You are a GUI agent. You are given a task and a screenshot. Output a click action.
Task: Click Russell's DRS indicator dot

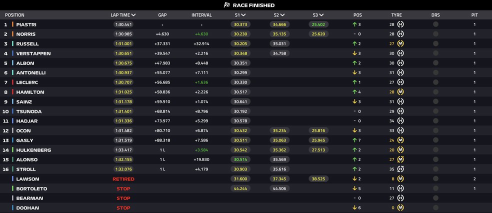coord(435,43)
